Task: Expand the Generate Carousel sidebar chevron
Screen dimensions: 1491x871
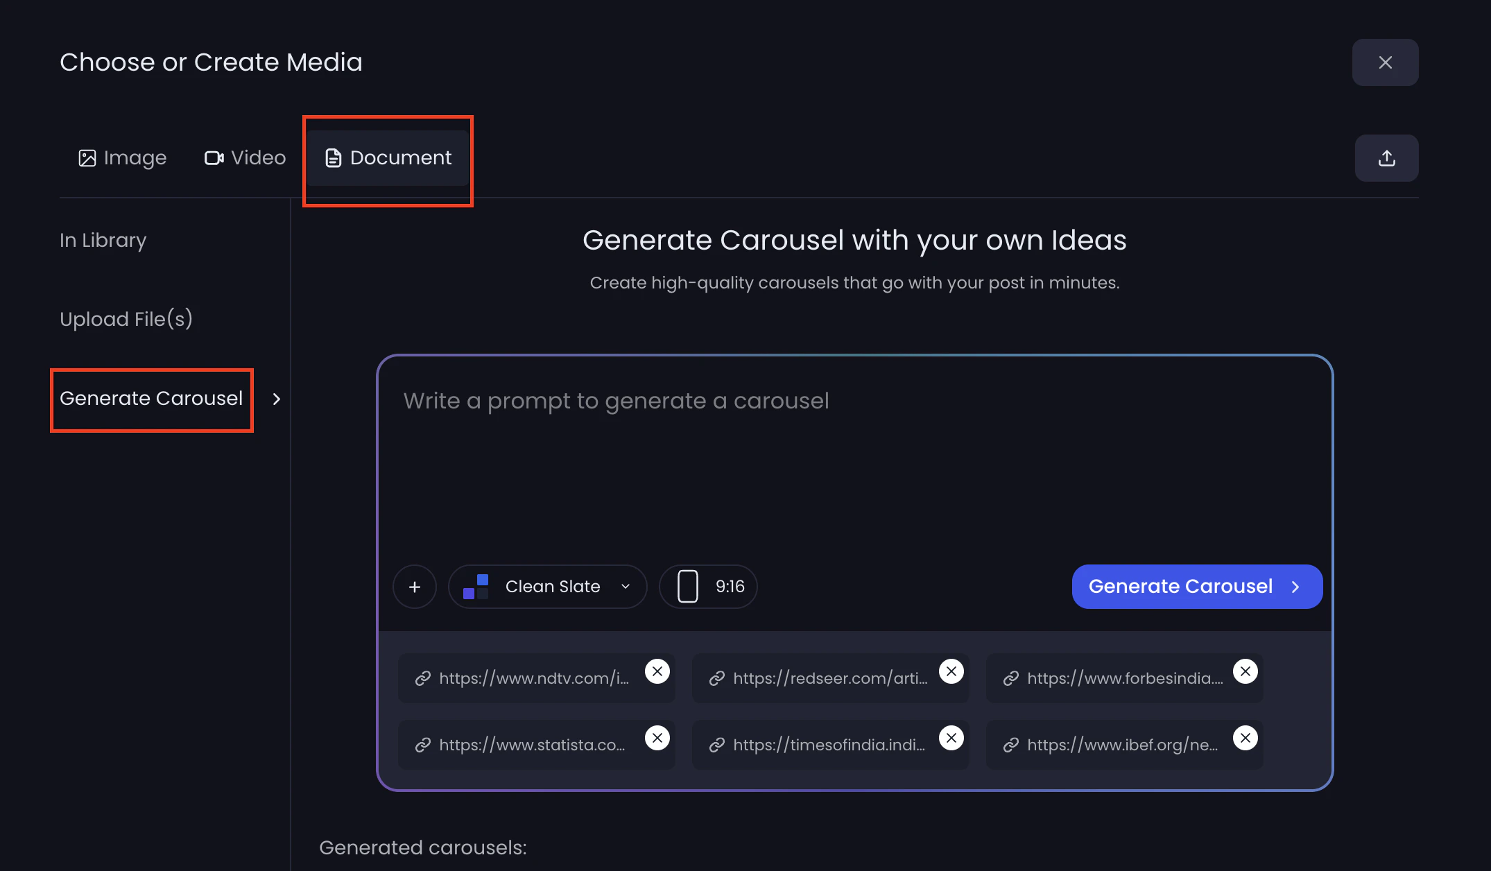Action: pos(276,399)
